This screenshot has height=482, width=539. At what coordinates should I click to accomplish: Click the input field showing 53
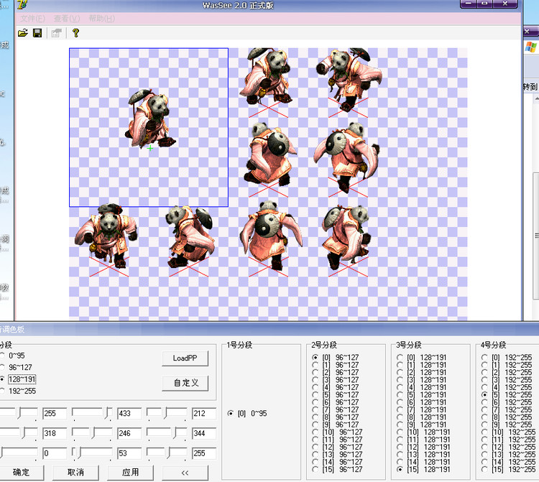[x=129, y=453]
